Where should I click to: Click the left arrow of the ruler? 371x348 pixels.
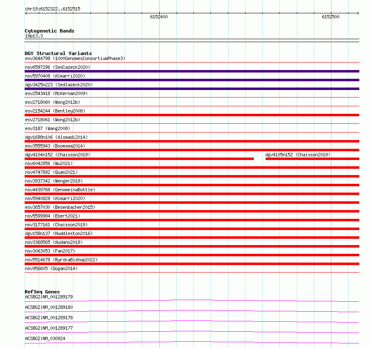(26, 13)
